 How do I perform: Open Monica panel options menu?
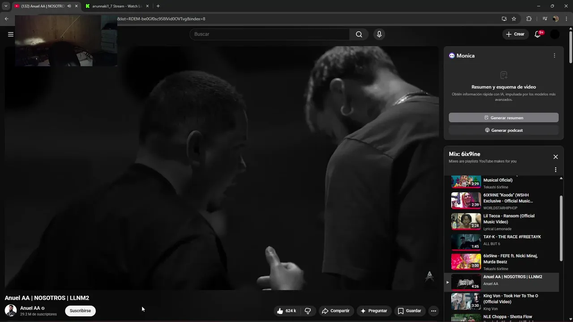click(x=554, y=55)
